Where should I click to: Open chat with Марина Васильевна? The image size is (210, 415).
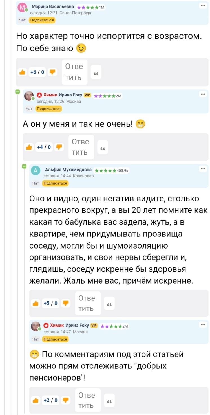pos(22,20)
